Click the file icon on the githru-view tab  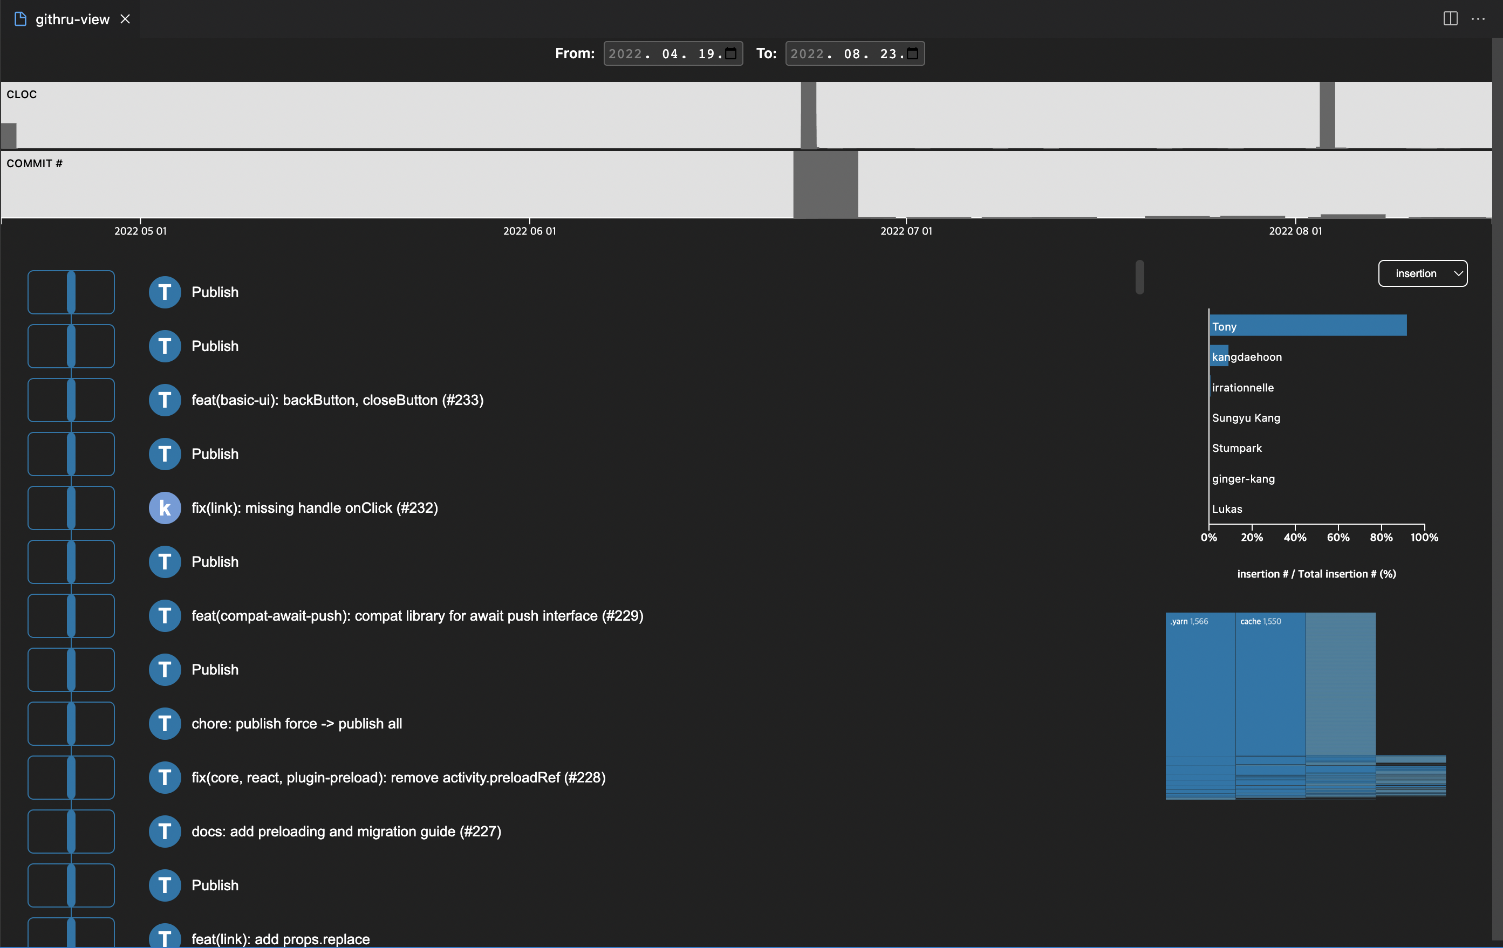pyautogui.click(x=19, y=18)
